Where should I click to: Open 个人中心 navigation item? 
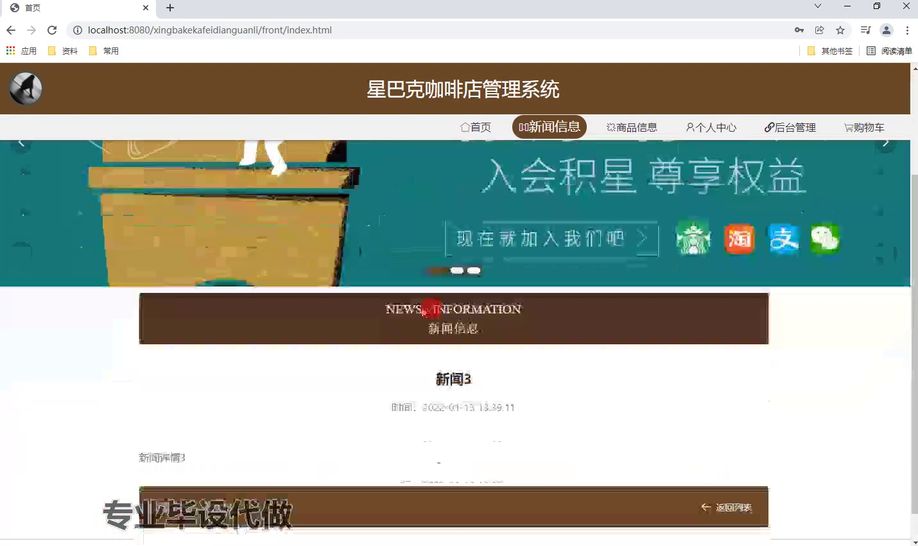711,127
